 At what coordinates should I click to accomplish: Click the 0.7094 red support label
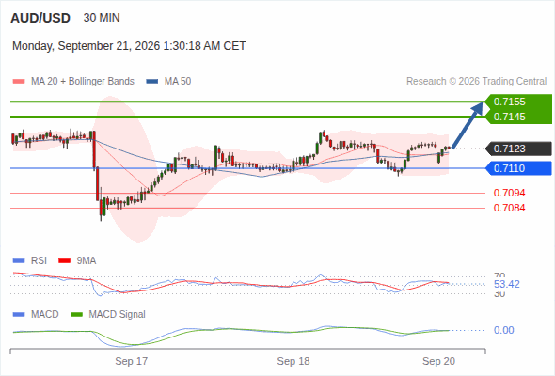(509, 193)
